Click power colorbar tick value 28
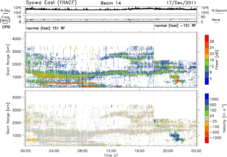Image resolution: width=227 pixels, height=157 pixels. point(212,41)
